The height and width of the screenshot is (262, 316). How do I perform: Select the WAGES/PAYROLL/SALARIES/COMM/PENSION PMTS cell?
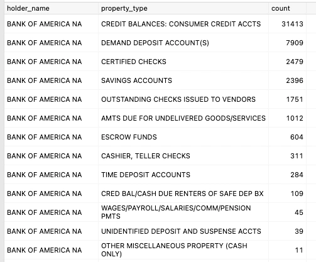[x=183, y=212]
